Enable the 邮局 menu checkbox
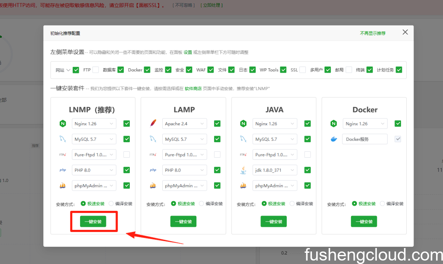The width and height of the screenshot is (443, 264). (x=349, y=70)
